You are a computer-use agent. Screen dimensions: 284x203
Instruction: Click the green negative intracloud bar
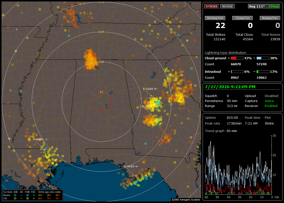[x=263, y=72]
